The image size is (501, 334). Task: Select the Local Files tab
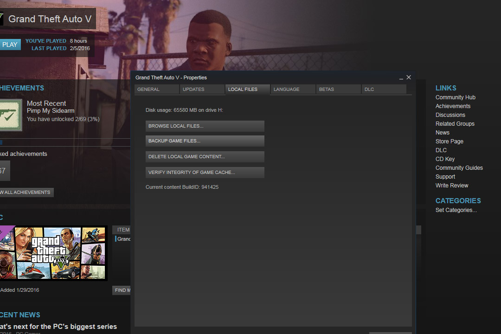click(248, 89)
